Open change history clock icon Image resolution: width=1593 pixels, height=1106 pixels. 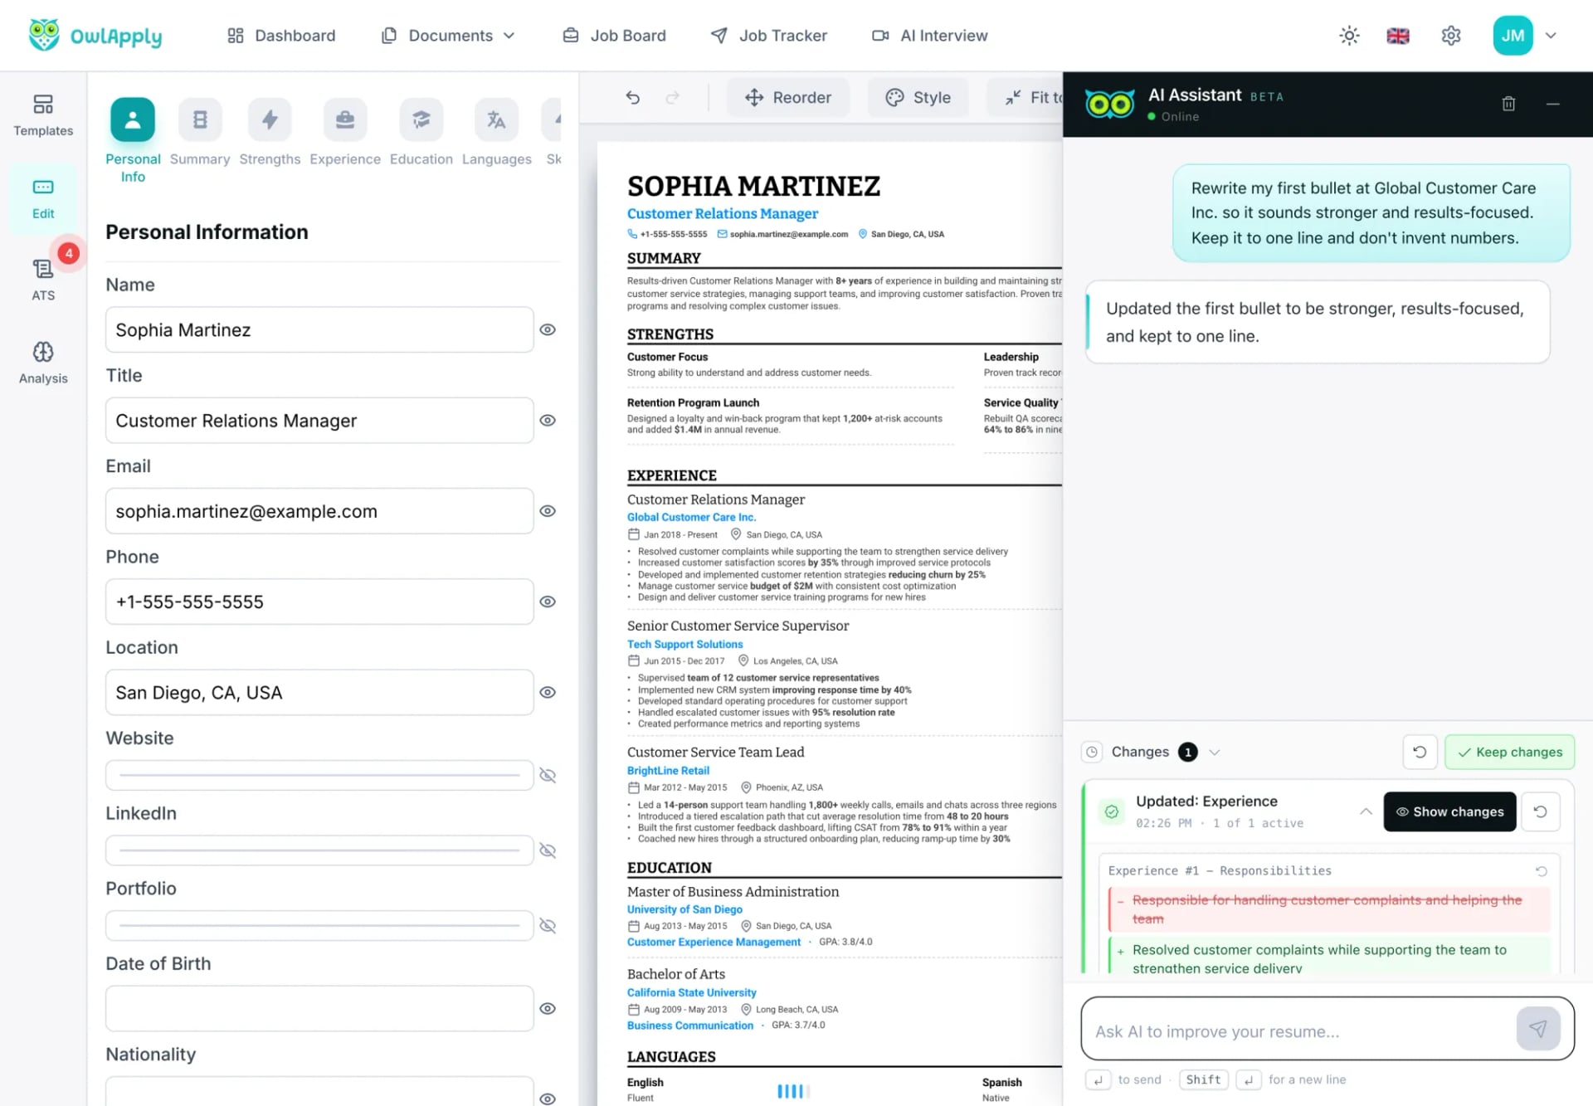(x=1093, y=752)
